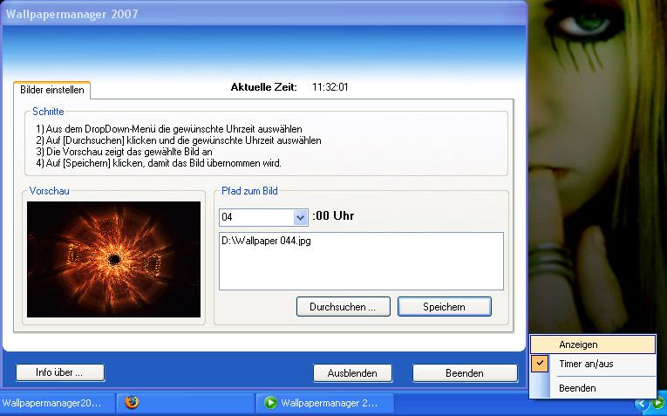This screenshot has height=416, width=667.
Task: Click the Schritte group heading
Action: [48, 112]
